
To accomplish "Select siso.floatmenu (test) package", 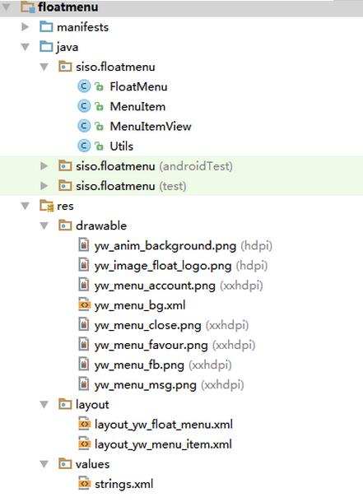I will coord(131,186).
